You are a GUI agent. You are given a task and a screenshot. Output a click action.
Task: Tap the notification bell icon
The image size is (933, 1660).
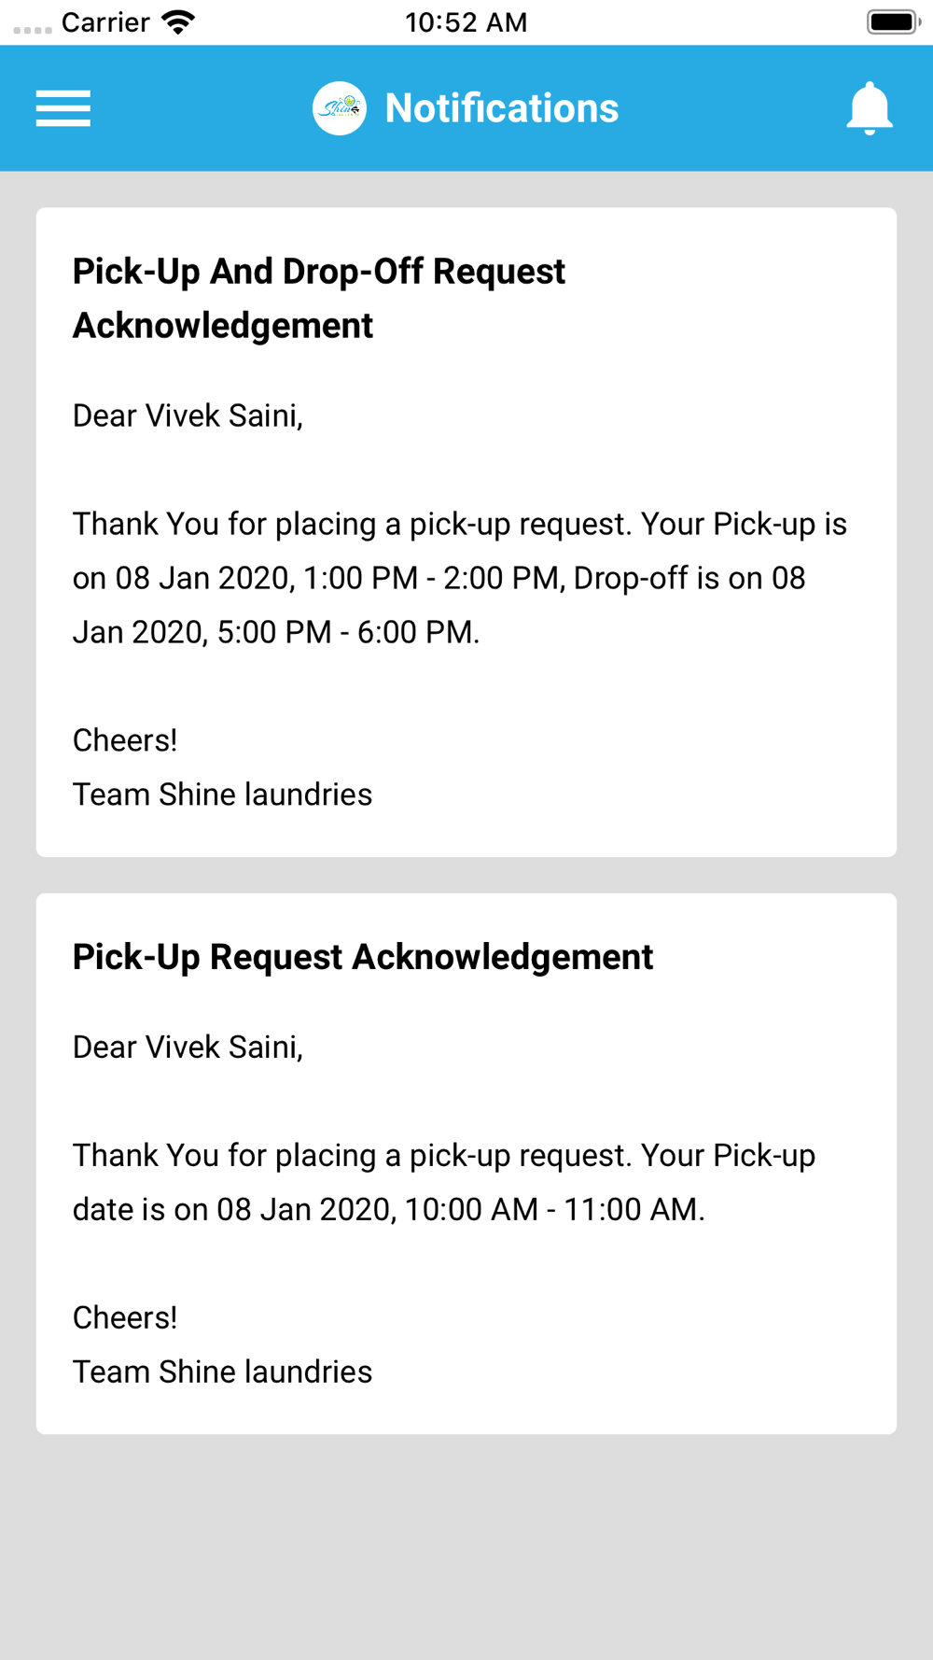869,108
